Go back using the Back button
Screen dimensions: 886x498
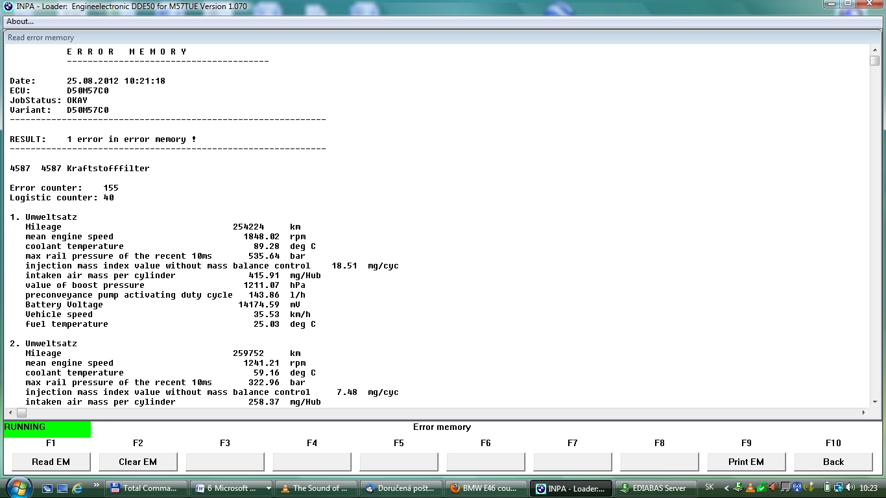click(x=833, y=462)
